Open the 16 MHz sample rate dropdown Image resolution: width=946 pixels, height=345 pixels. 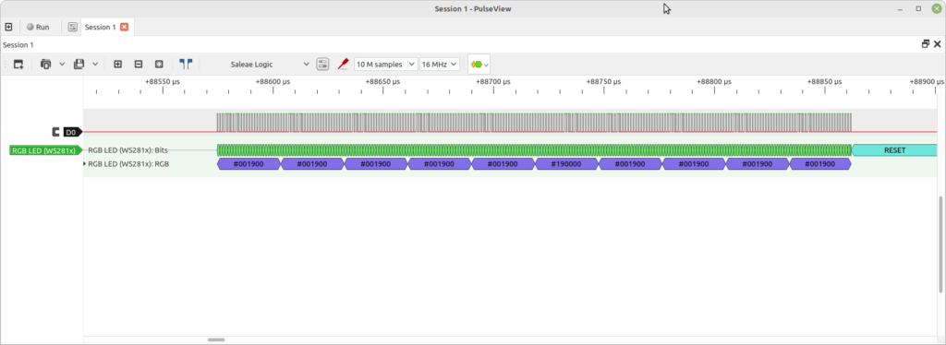click(x=439, y=64)
